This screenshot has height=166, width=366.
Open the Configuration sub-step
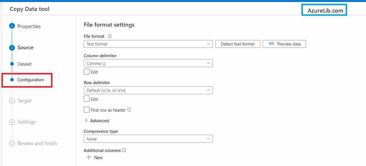point(31,80)
